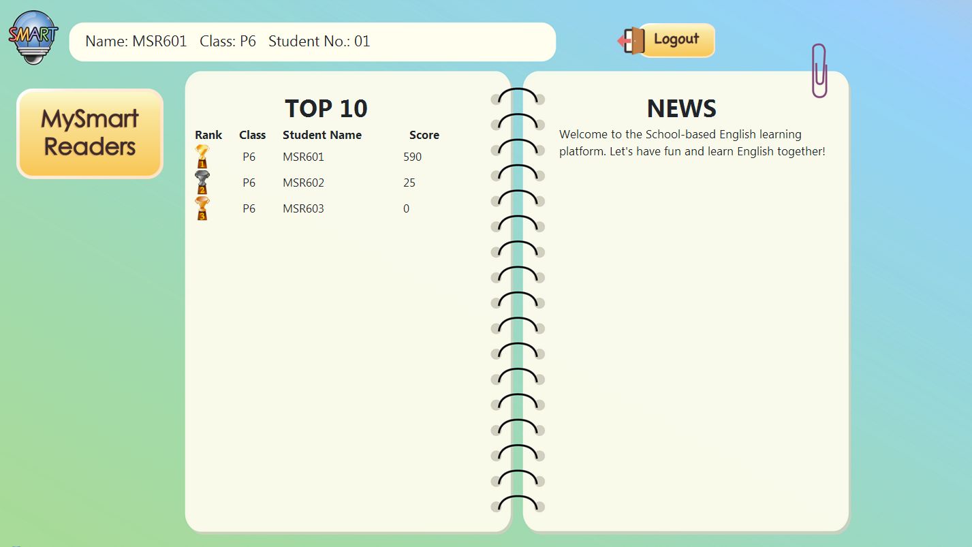Click the Rank column header
The image size is (972, 547).
208,135
